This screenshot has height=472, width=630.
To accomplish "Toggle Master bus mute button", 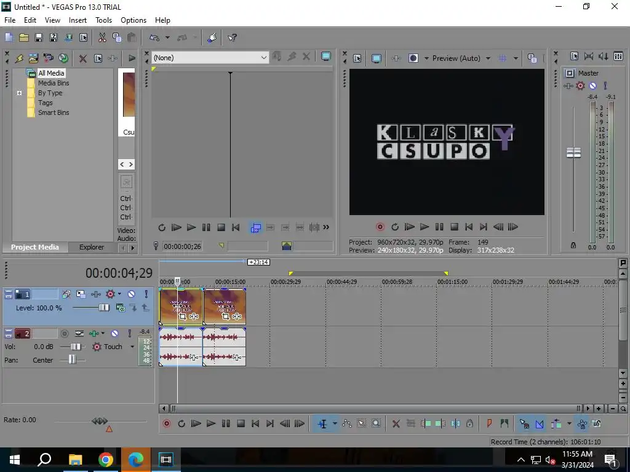I will 592,85.
